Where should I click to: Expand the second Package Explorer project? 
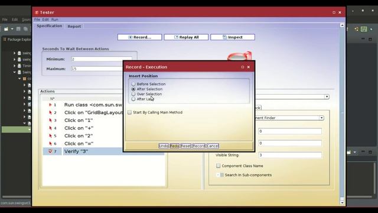tap(14, 59)
